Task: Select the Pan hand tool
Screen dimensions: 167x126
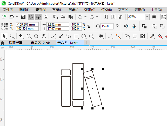Action: click(x=44, y=36)
